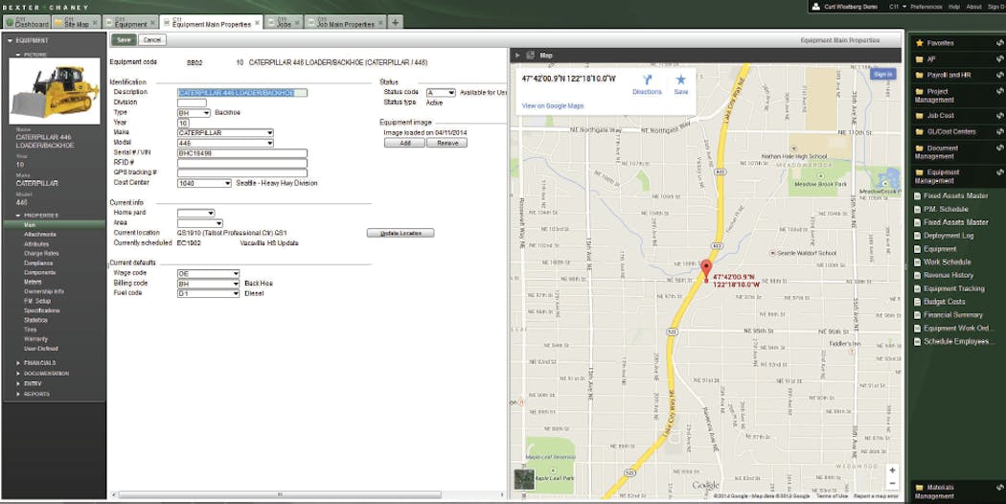Click the pop-out icon in the Map header
The height and width of the screenshot is (504, 1006).
532,56
